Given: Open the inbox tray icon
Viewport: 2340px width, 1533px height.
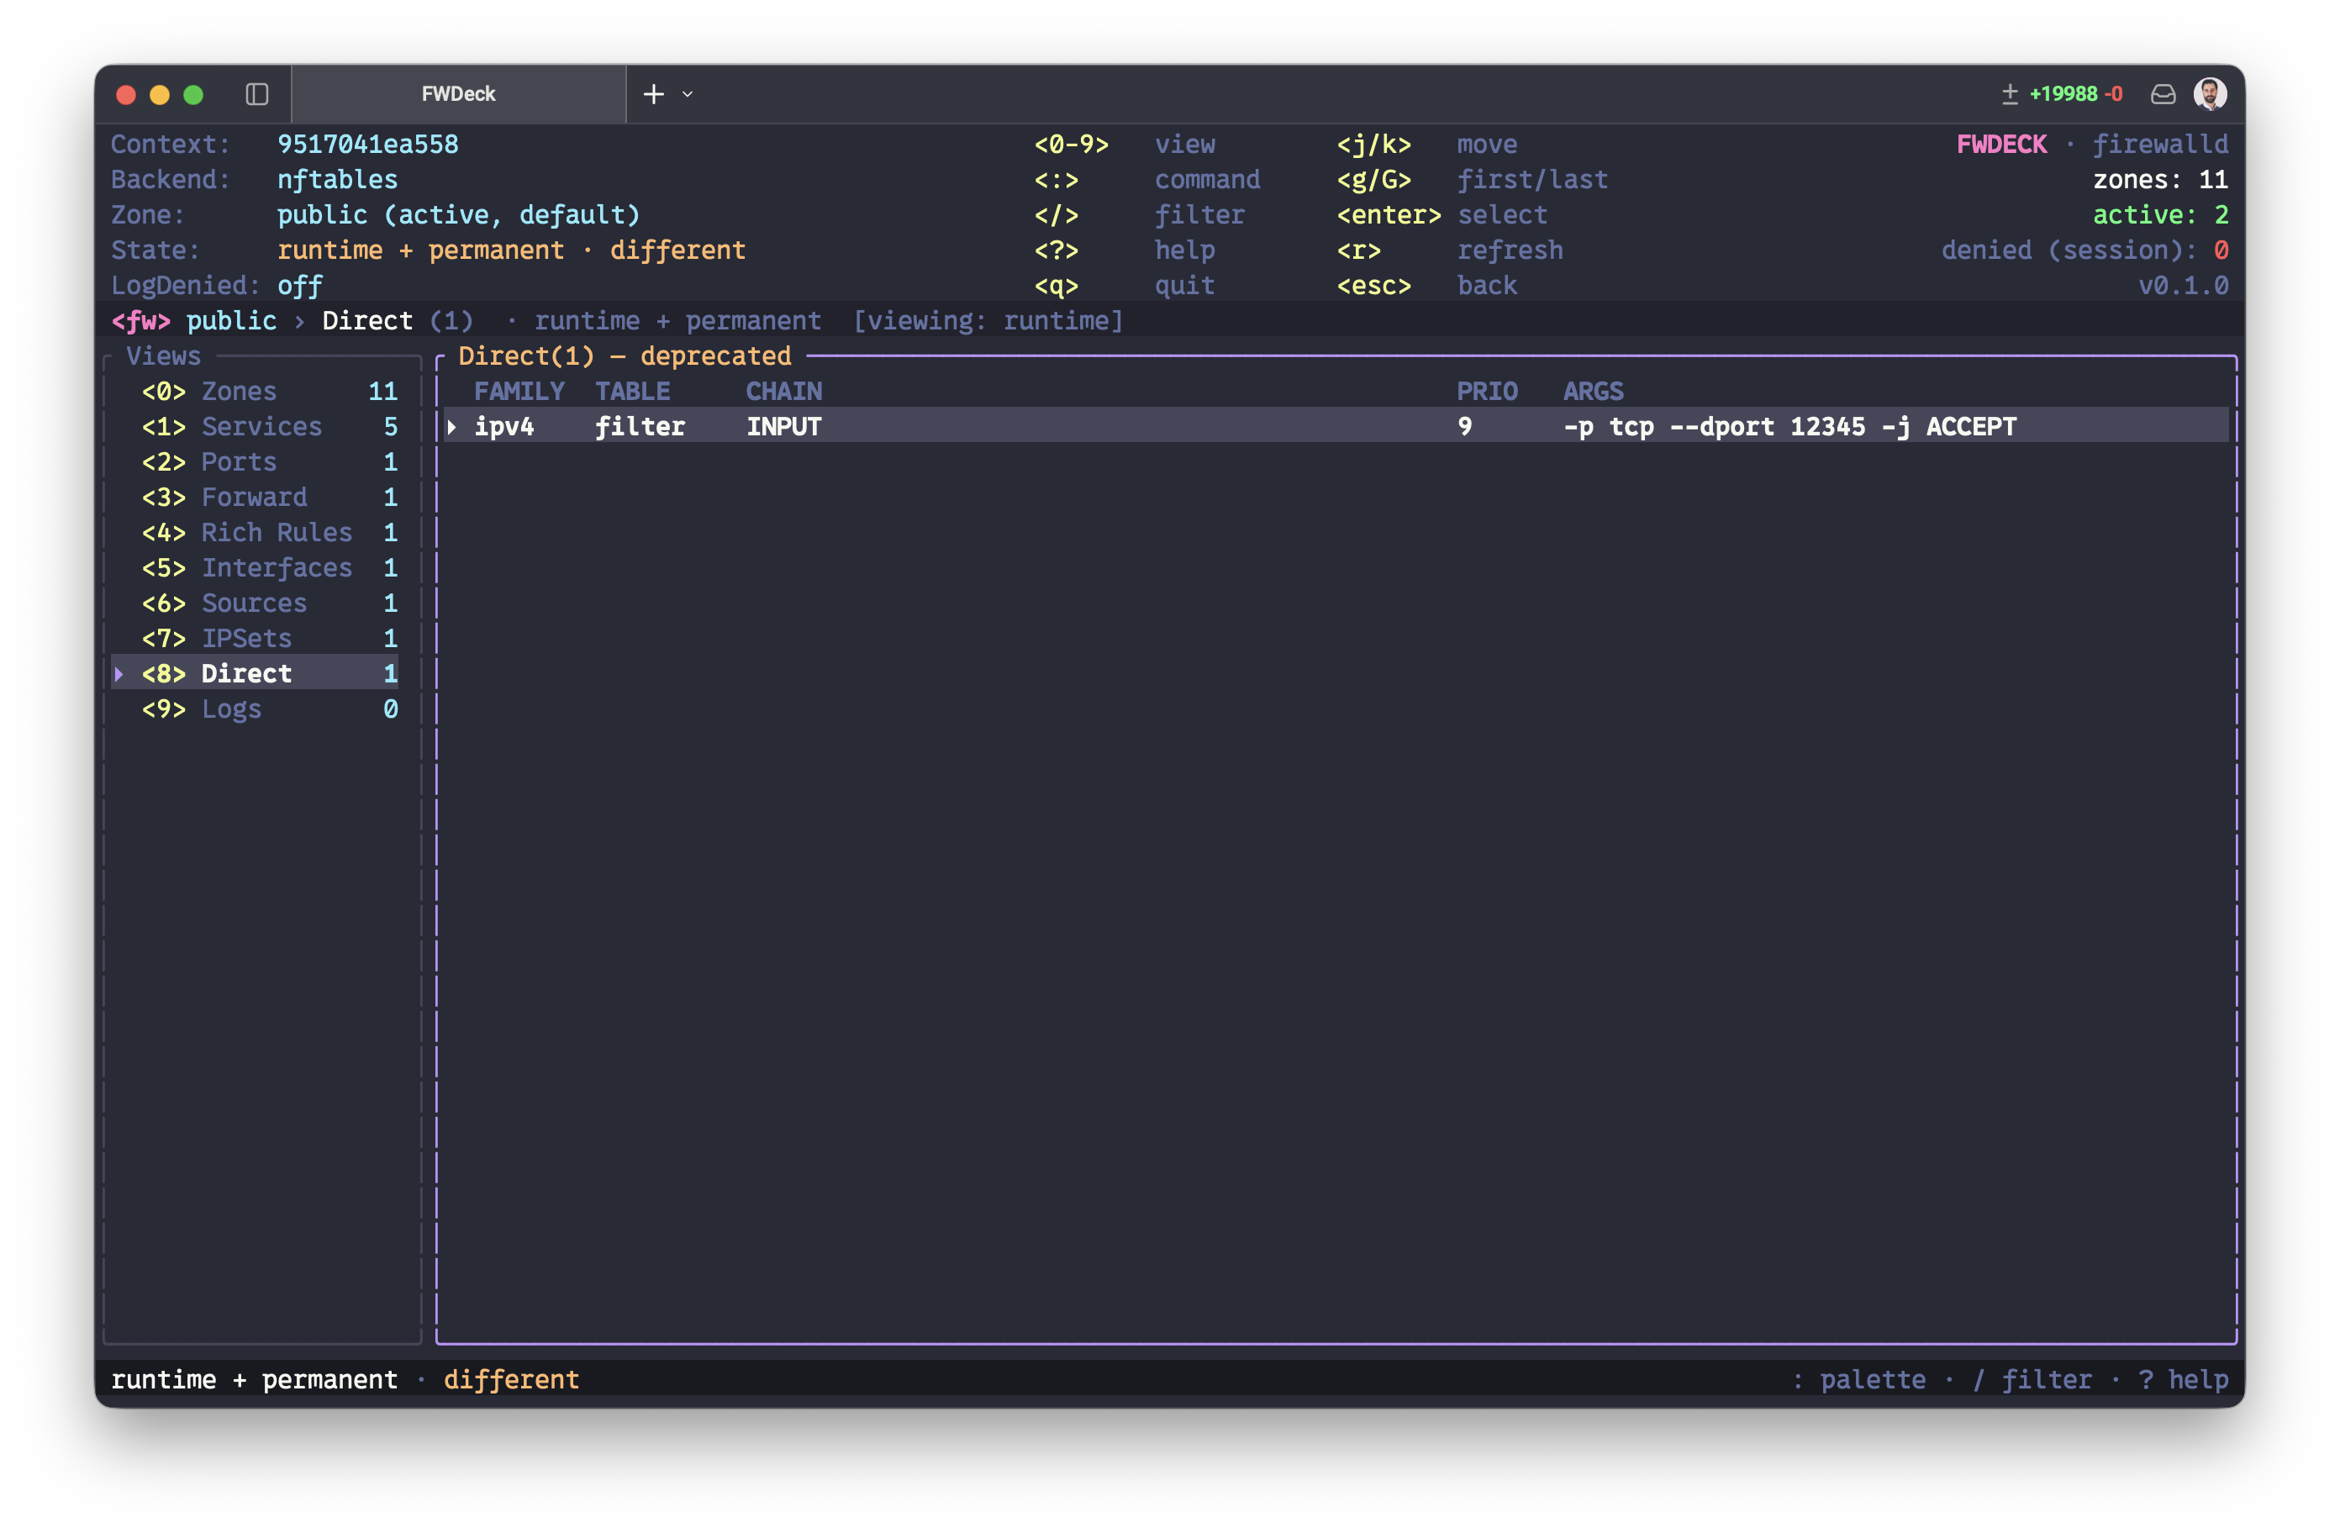Looking at the screenshot, I should pyautogui.click(x=2163, y=94).
